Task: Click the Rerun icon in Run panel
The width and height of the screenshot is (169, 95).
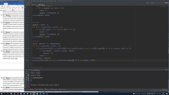Action: 26,72
